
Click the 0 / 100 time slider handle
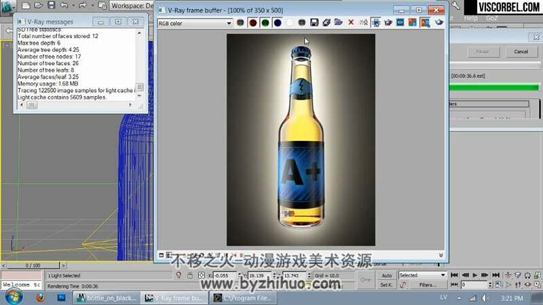coord(33,266)
